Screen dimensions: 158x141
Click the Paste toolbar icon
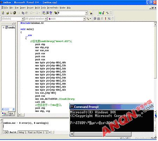(27, 13)
